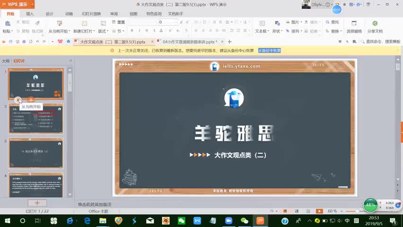Image resolution: width=403 pixels, height=227 pixels.
Task: Switch to Reading view in status bar
Action: pos(308,211)
